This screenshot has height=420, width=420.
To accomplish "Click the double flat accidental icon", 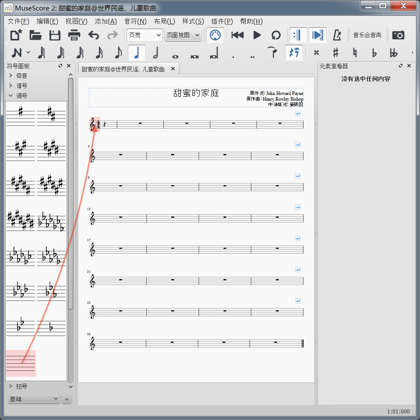I will click(393, 53).
